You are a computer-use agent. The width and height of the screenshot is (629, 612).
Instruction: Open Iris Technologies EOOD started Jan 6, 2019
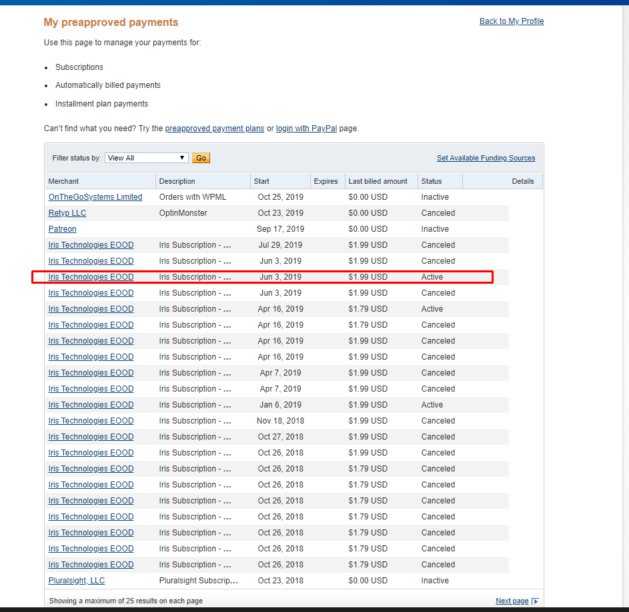pyautogui.click(x=91, y=405)
